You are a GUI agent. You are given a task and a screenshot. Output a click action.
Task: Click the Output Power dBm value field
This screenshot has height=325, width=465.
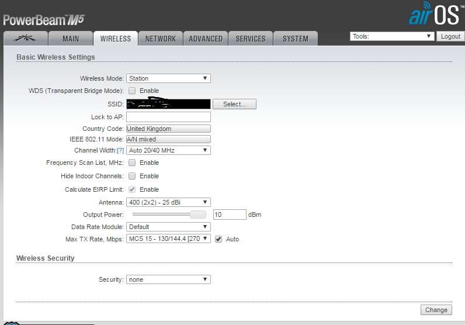click(230, 215)
